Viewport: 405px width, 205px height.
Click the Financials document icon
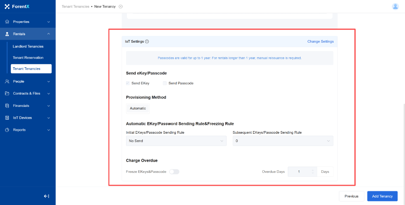[x=7, y=106]
